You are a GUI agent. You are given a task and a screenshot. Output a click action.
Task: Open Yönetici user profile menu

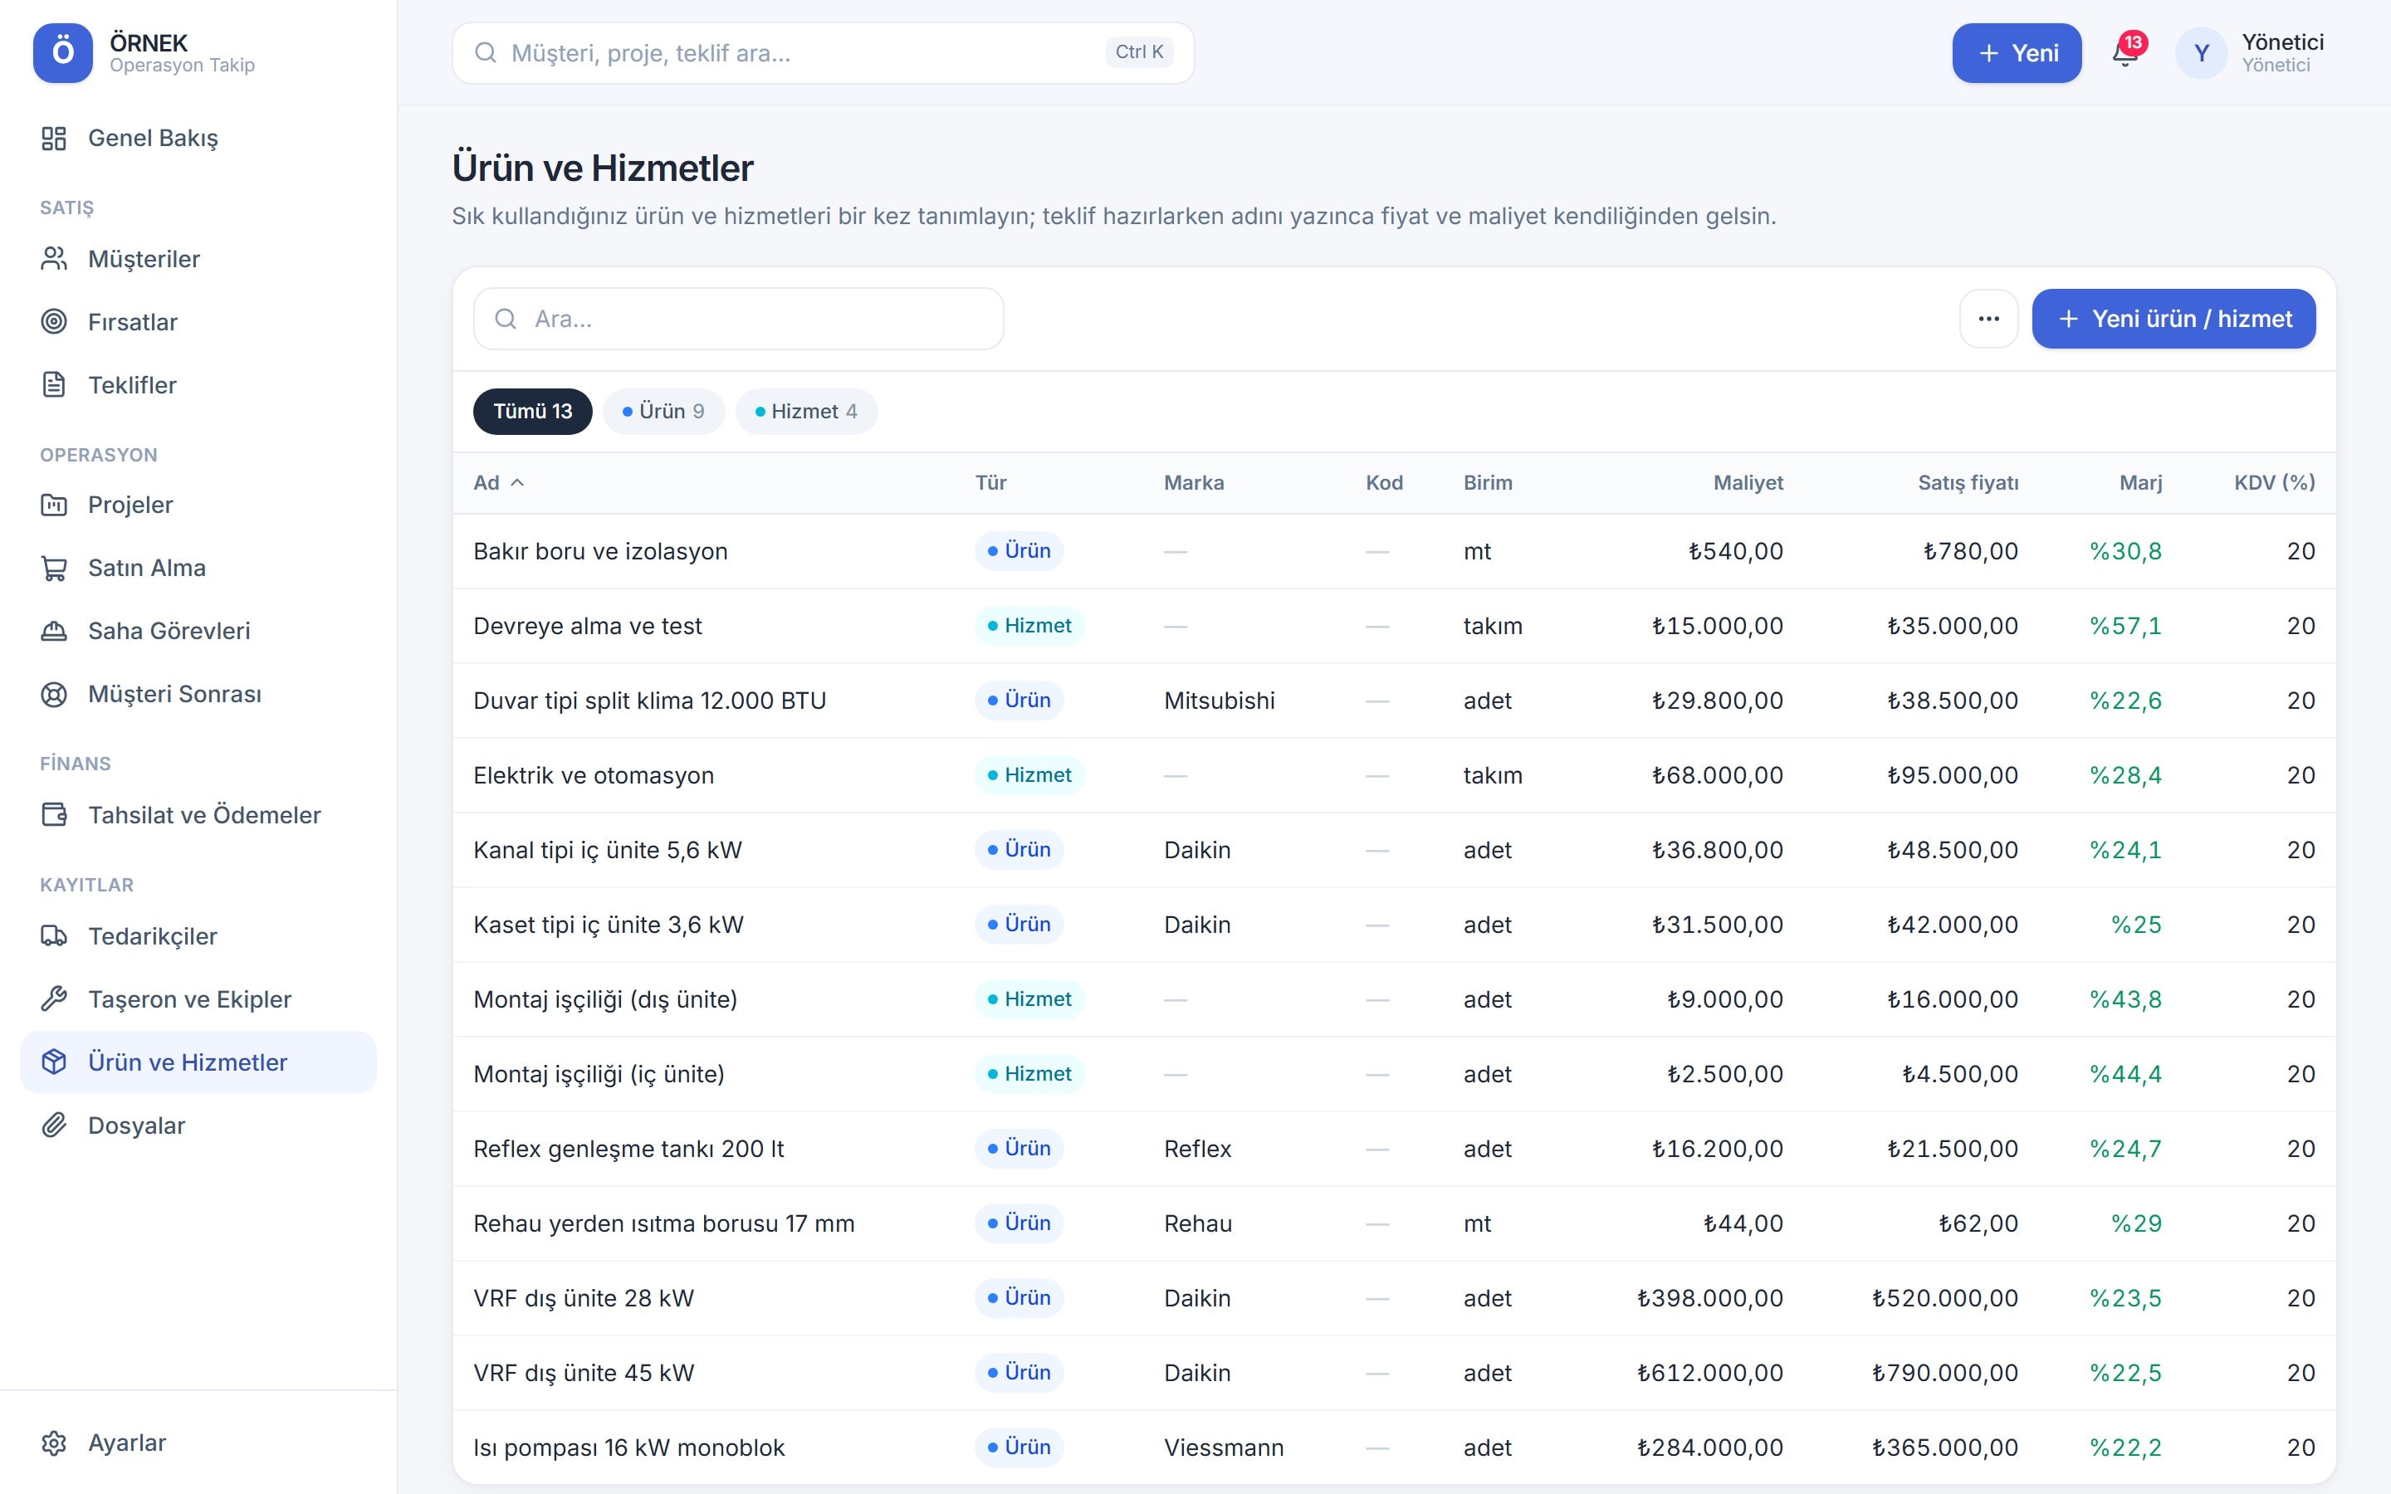2249,52
